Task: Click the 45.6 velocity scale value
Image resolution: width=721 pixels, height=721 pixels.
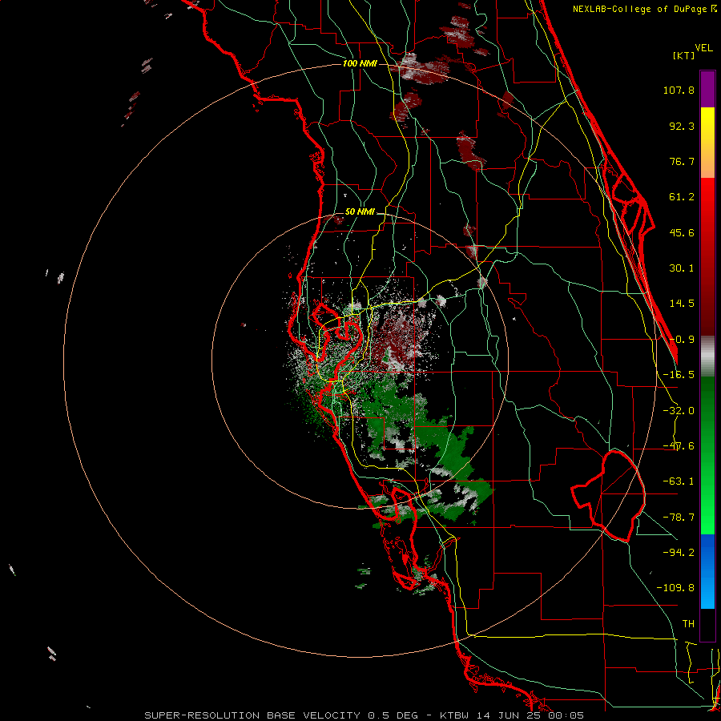Action: (682, 232)
